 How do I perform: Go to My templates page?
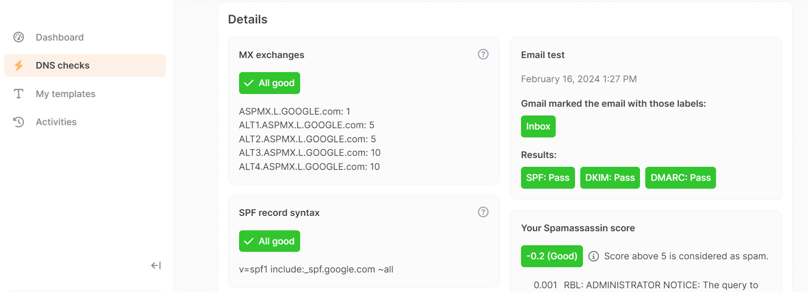(x=65, y=94)
